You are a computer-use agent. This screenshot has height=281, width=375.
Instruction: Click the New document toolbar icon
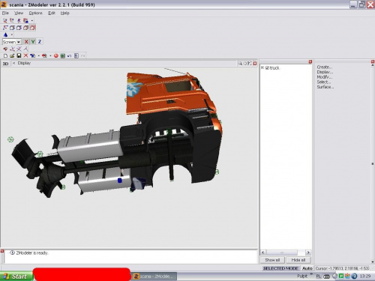coord(5,55)
